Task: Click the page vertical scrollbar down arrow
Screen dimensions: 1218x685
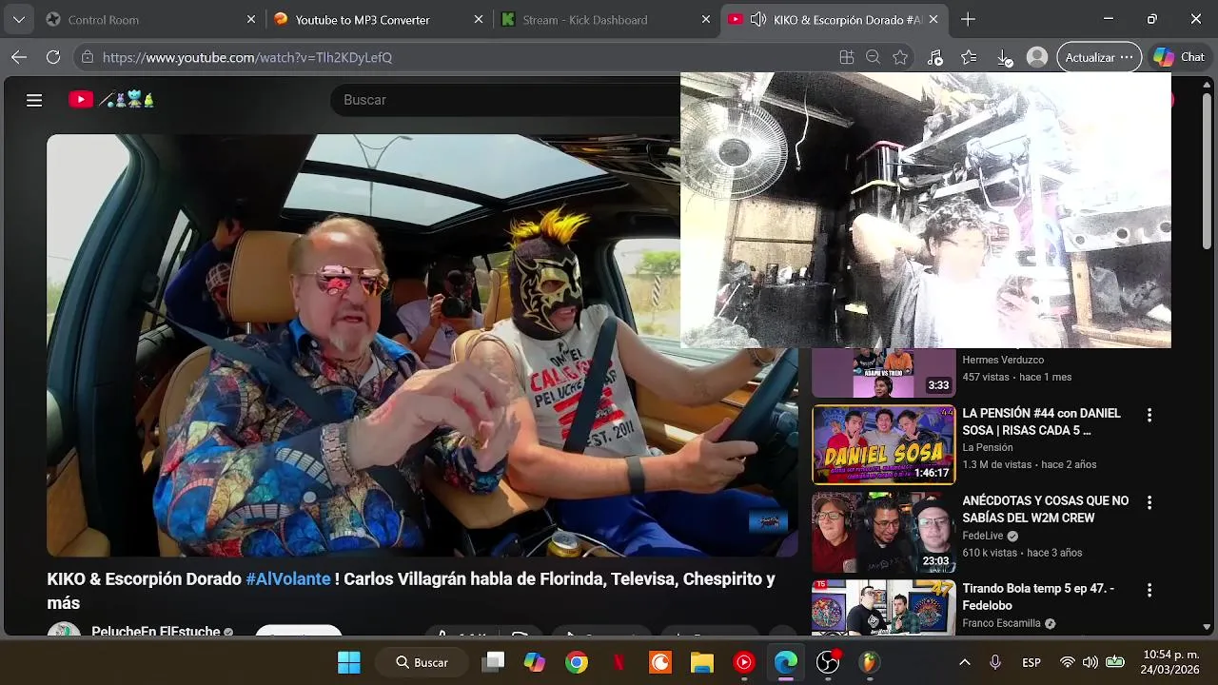Action: [x=1208, y=627]
